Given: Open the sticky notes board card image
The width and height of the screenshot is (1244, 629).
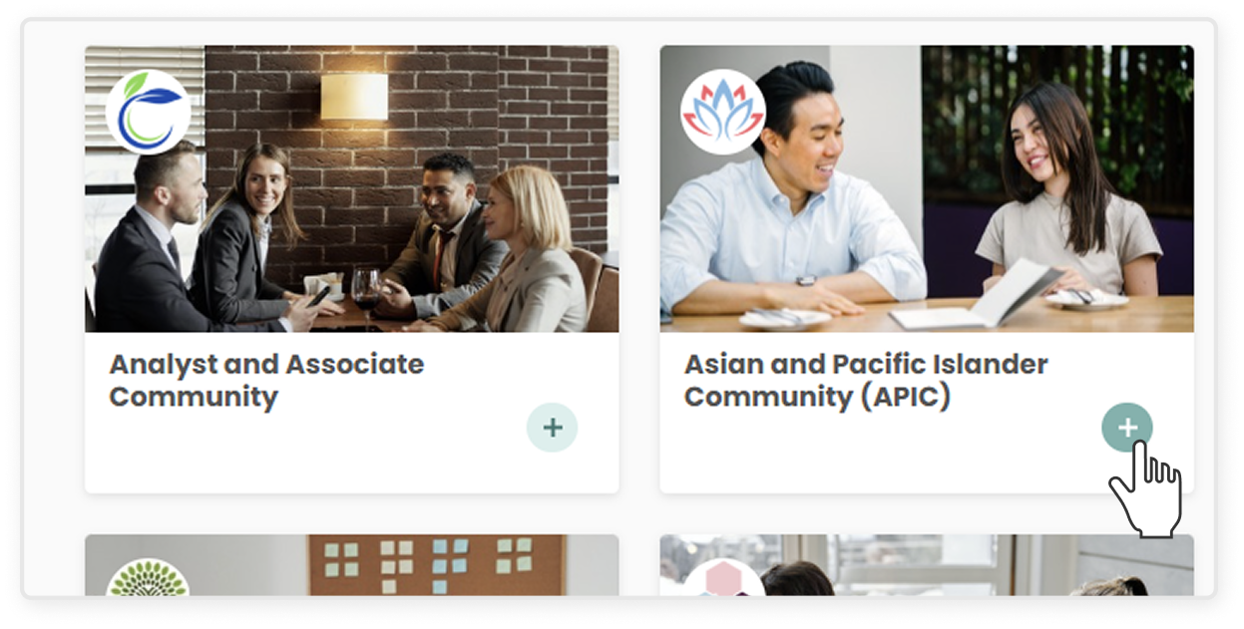Looking at the screenshot, I should click(x=351, y=565).
